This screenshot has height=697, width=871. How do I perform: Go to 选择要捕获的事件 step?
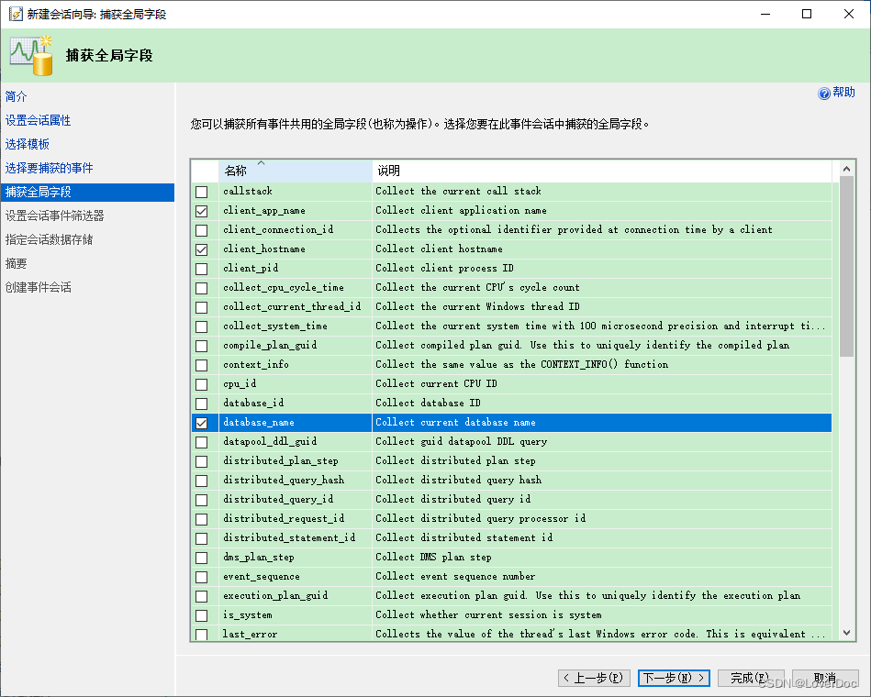[x=49, y=168]
